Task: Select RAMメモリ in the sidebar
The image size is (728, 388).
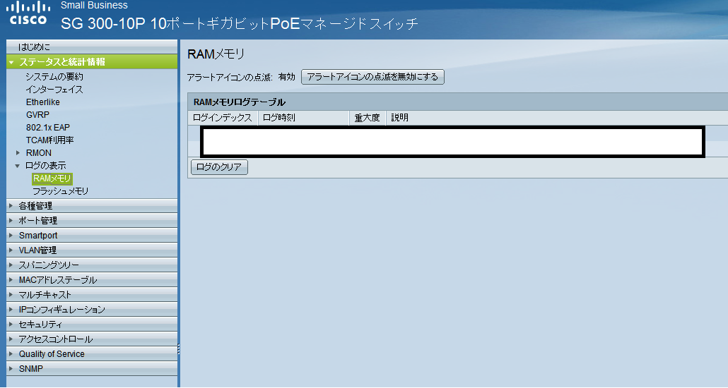Action: tap(52, 178)
